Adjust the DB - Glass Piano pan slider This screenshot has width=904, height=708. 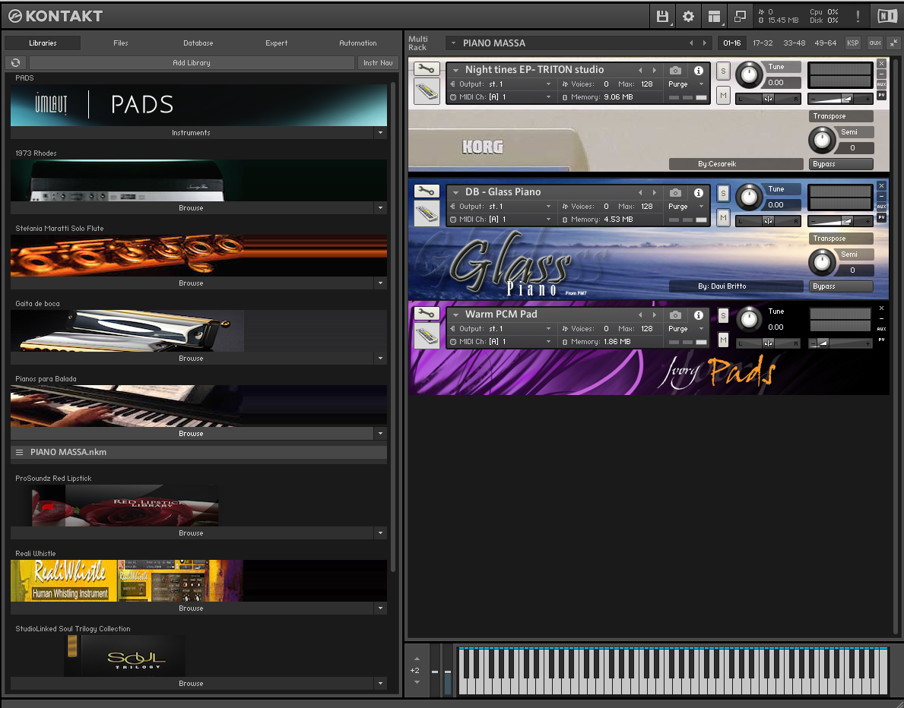click(769, 221)
